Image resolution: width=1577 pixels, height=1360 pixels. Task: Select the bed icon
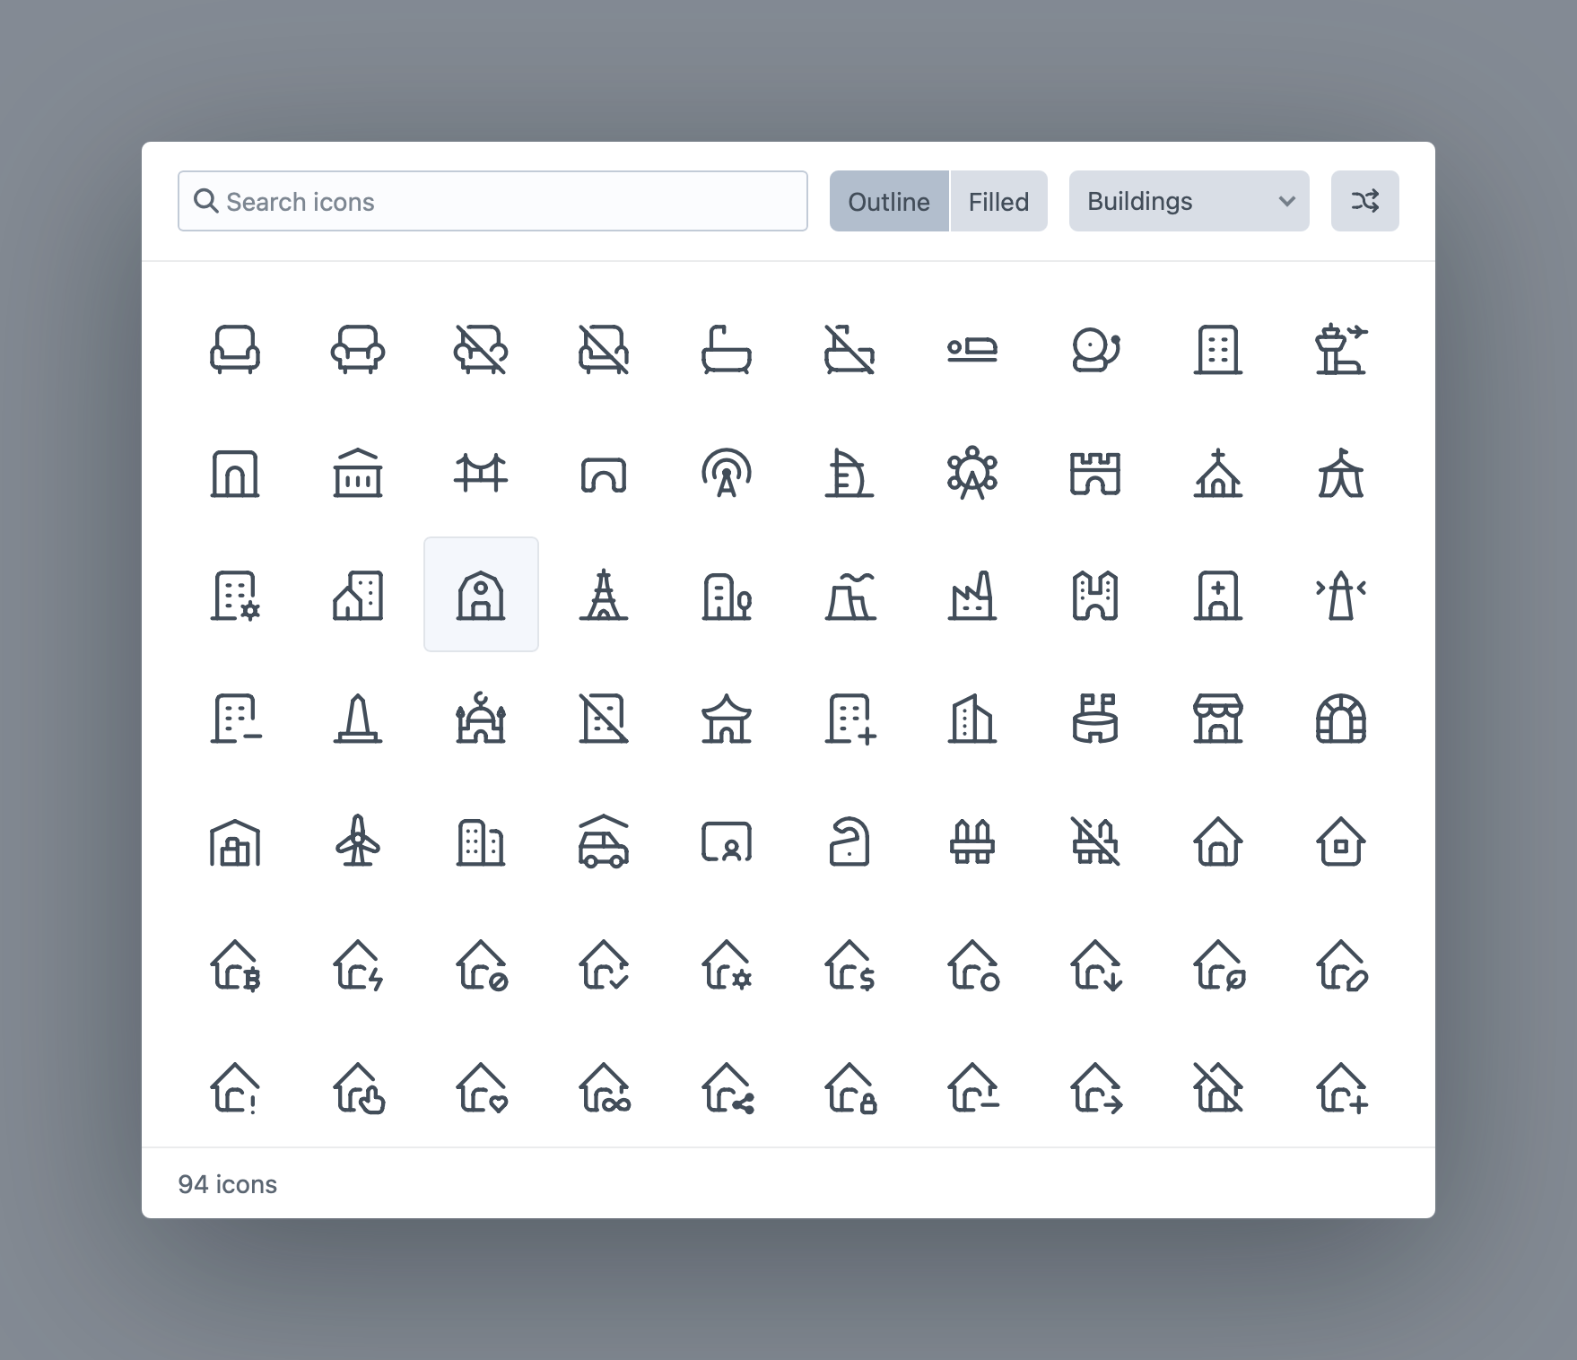pos(972,349)
